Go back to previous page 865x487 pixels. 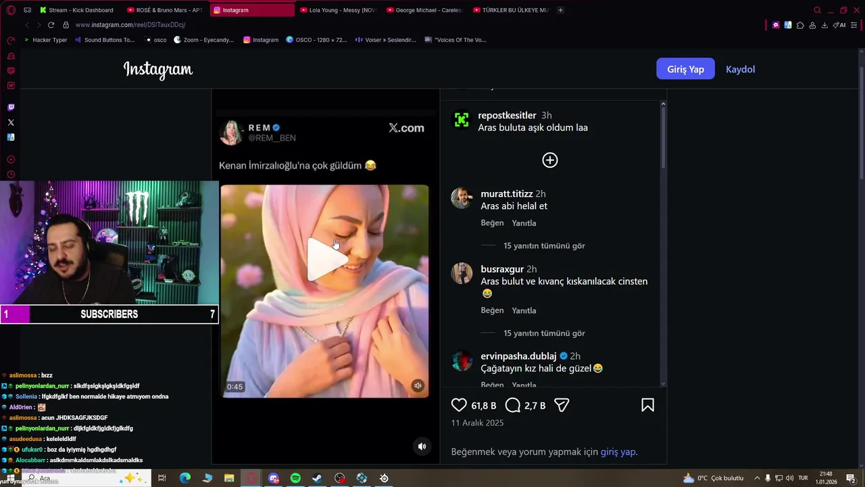coord(27,25)
